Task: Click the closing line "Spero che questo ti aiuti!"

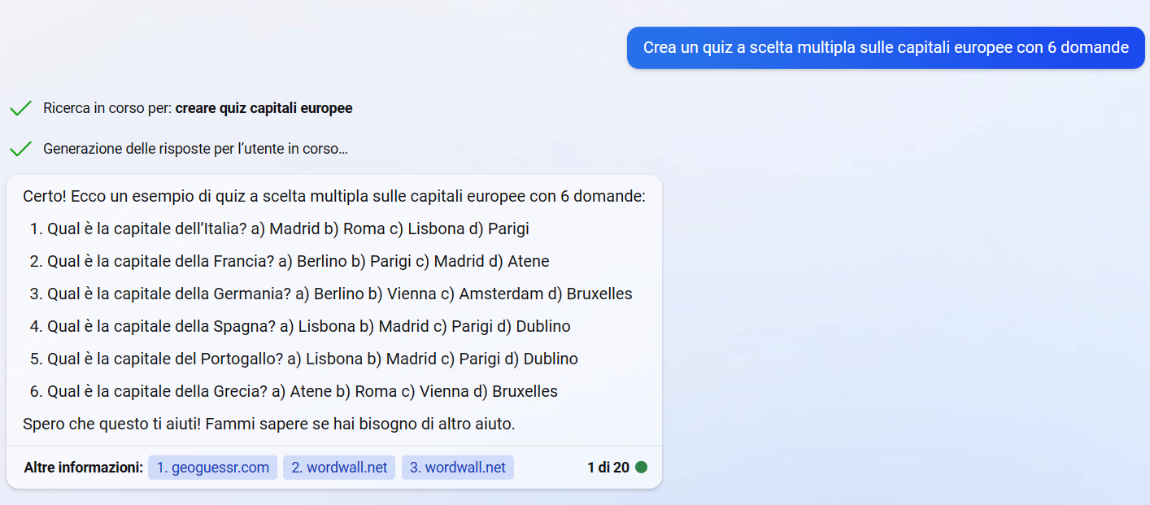Action: click(268, 424)
